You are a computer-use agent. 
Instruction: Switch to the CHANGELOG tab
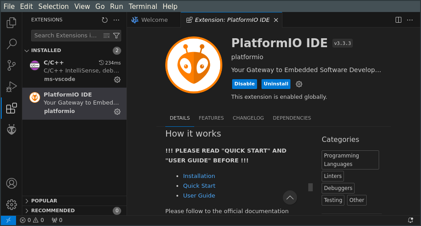(x=248, y=118)
